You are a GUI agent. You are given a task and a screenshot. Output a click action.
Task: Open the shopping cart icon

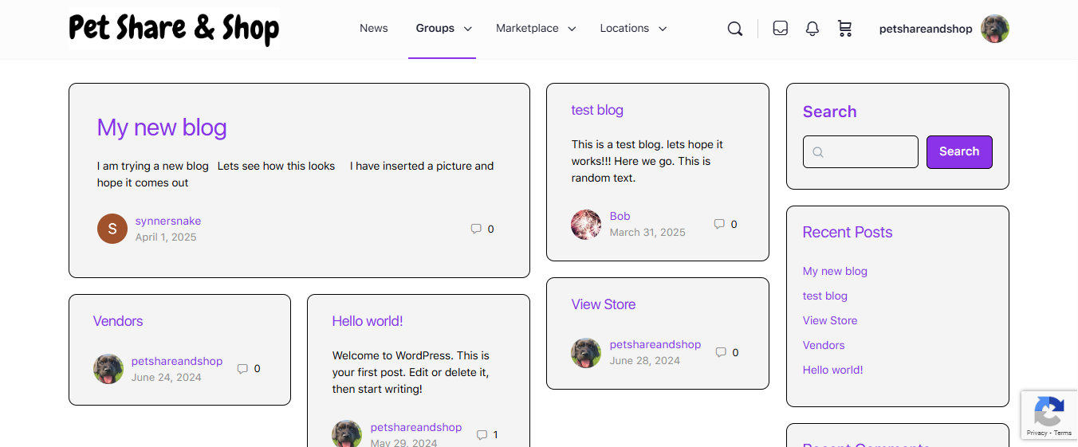(x=845, y=29)
